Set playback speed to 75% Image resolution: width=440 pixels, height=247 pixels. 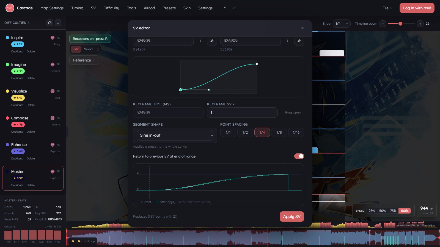[393, 211]
